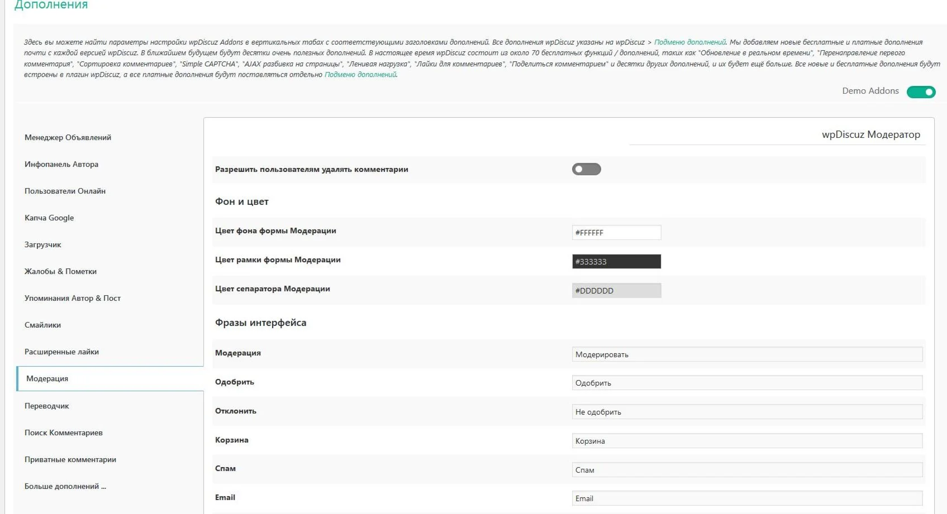The image size is (947, 514).
Task: Toggle the Demo Addons switch
Action: tap(921, 92)
